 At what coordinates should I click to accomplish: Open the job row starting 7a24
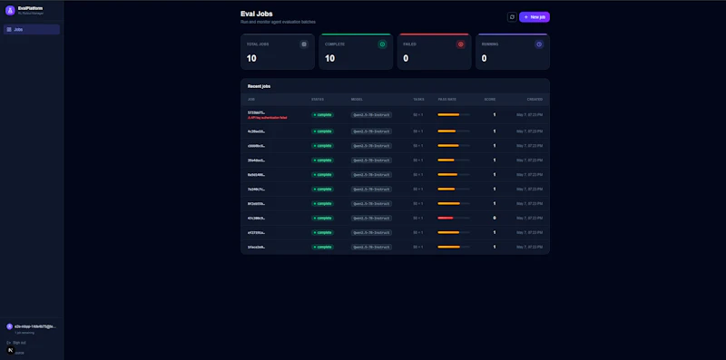(395, 190)
